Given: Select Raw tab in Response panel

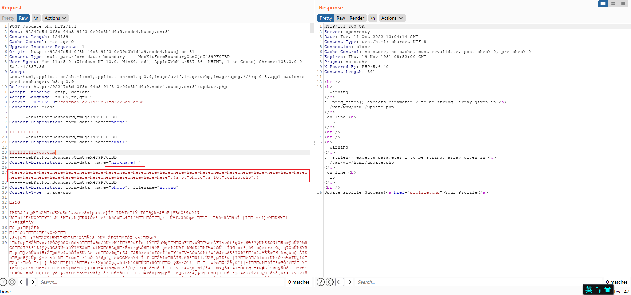Looking at the screenshot, I should 341,18.
